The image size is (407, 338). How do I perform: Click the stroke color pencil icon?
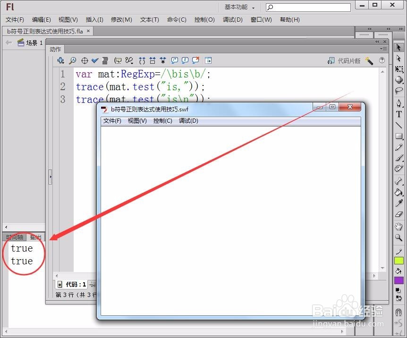tap(399, 252)
